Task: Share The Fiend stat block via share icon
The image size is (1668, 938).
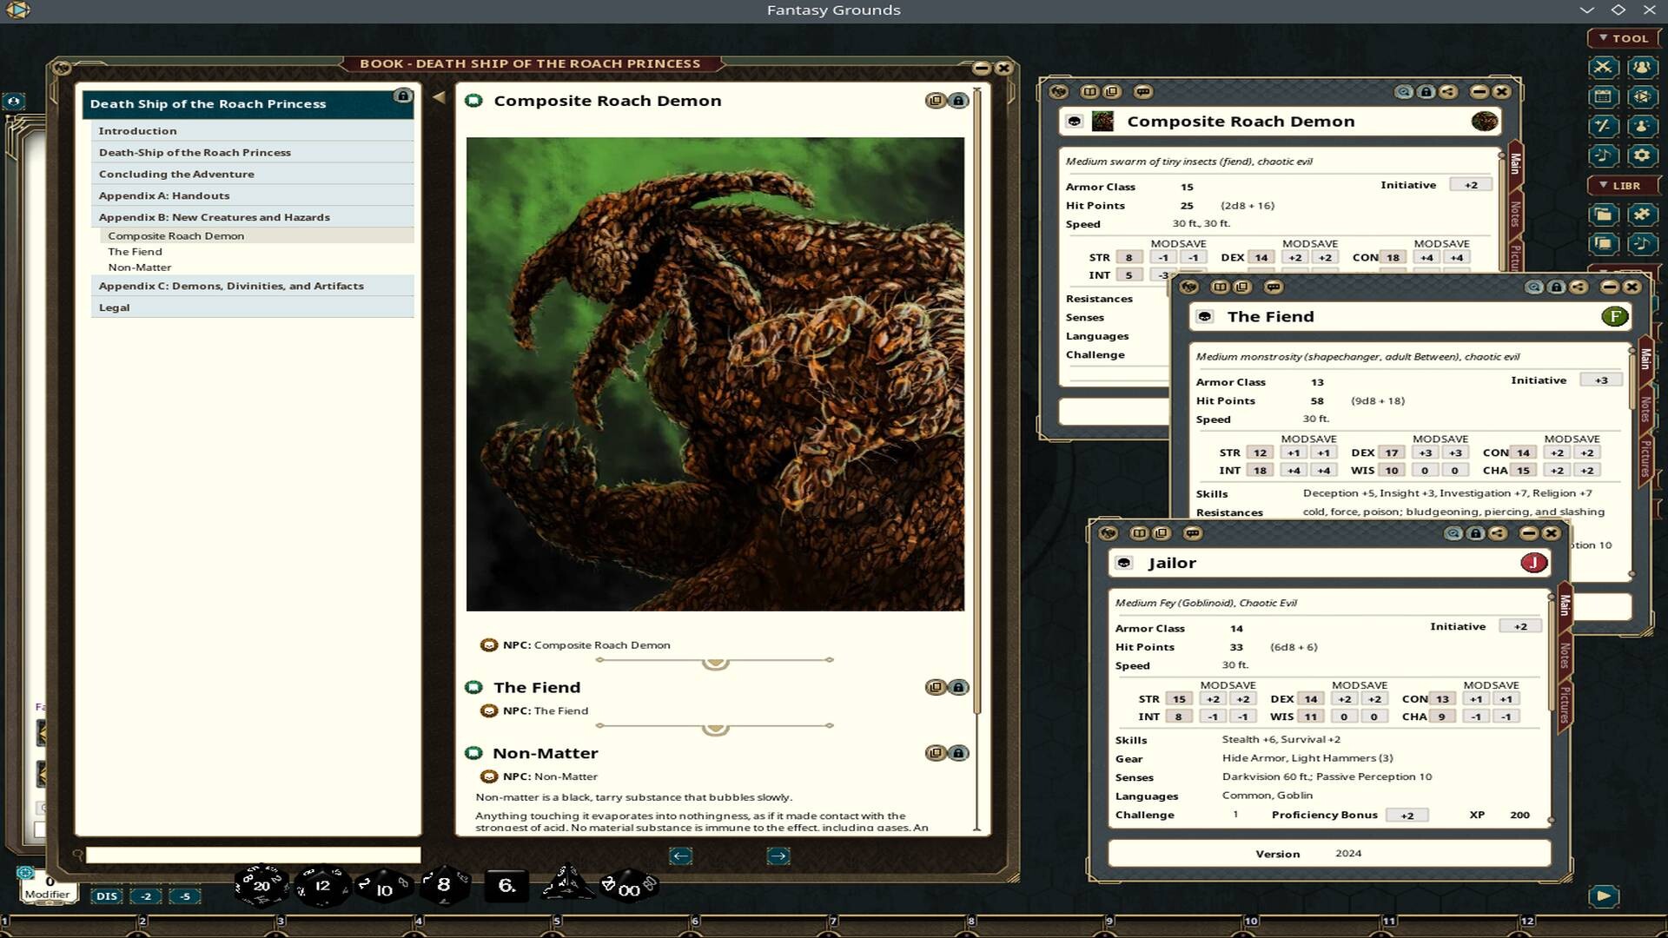Action: pyautogui.click(x=1578, y=287)
